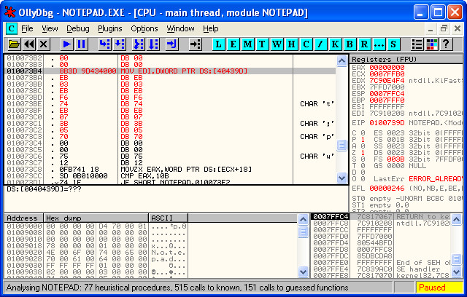The height and width of the screenshot is (297, 467).
Task: Select the CMP EAX,10B instruction
Action: click(144, 176)
